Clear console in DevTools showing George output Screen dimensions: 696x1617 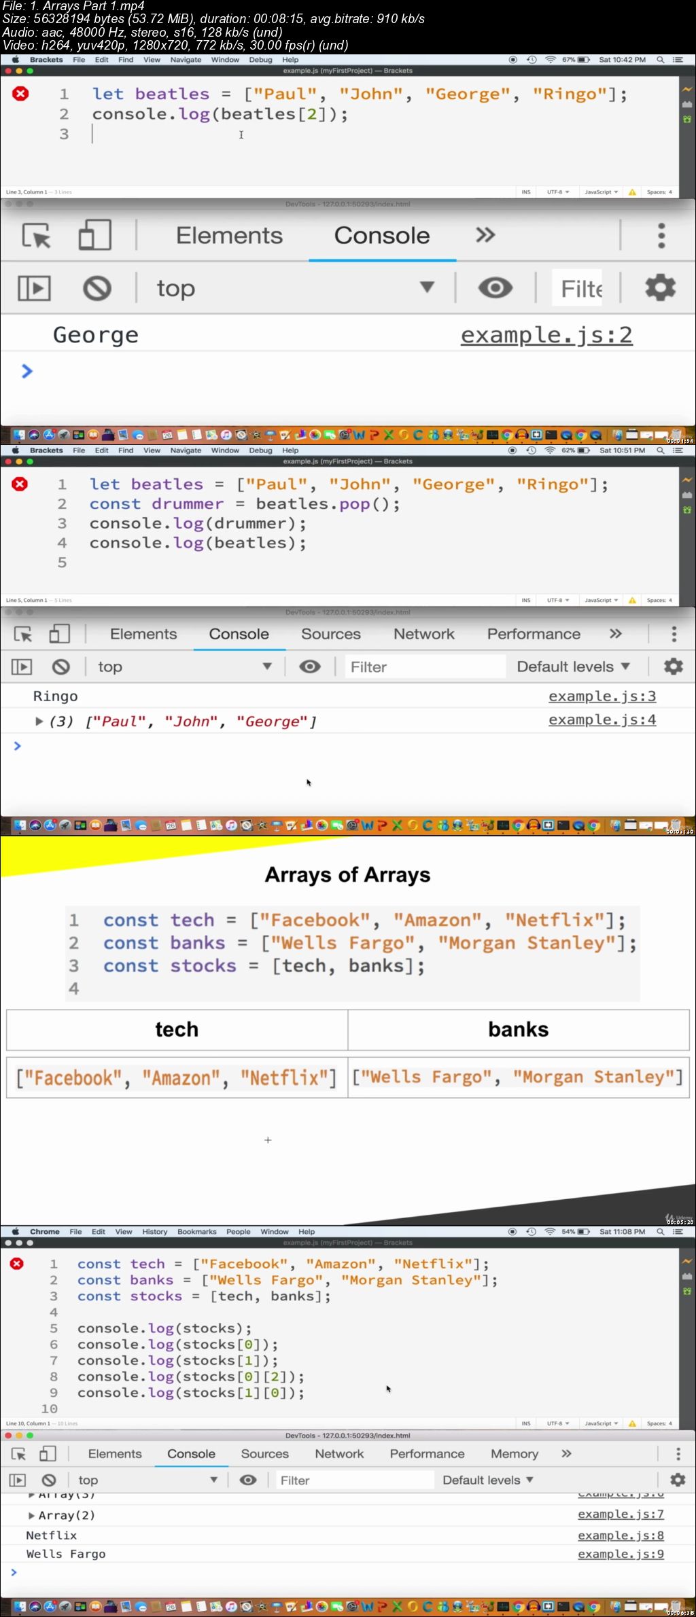click(97, 289)
